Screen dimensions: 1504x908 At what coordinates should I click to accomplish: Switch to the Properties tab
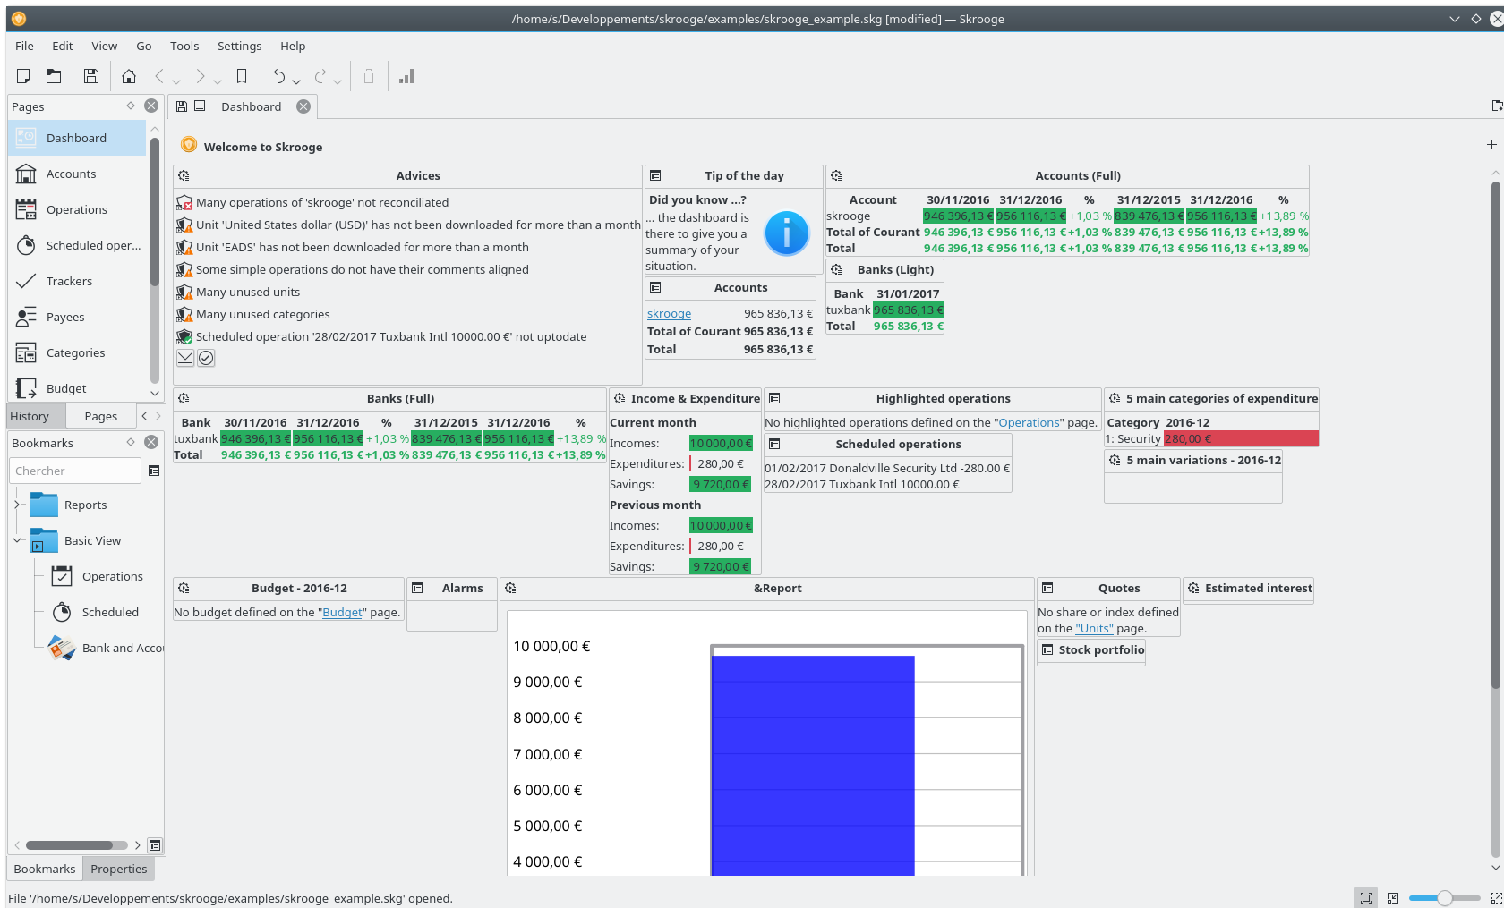tap(118, 869)
